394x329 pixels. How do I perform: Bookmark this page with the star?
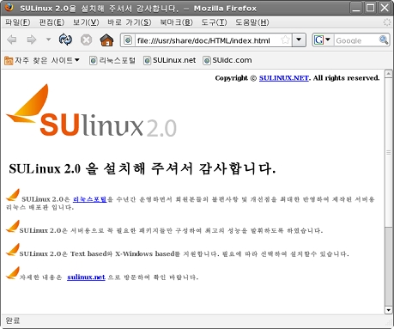coord(285,40)
